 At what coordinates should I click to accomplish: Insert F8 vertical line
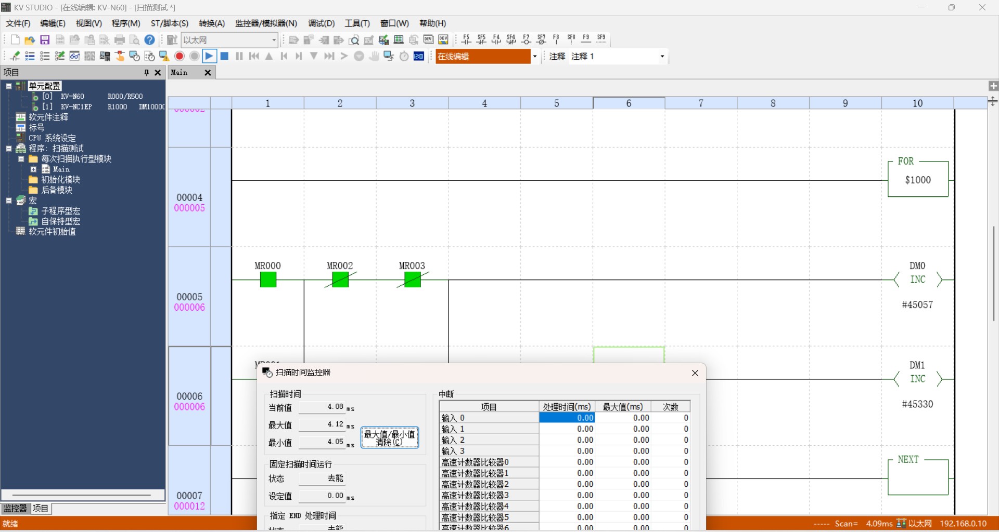[x=556, y=39]
